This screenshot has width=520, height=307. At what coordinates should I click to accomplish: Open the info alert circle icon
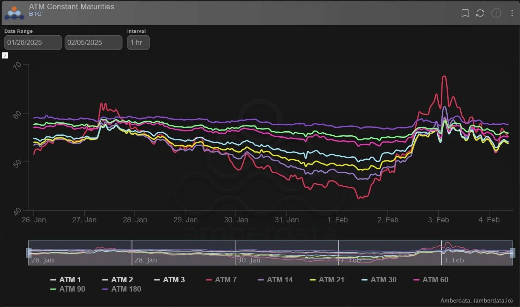(x=496, y=13)
